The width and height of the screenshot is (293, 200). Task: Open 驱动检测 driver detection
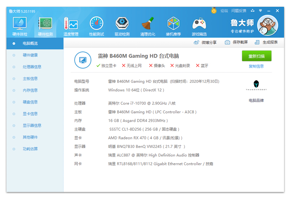pos(122,26)
